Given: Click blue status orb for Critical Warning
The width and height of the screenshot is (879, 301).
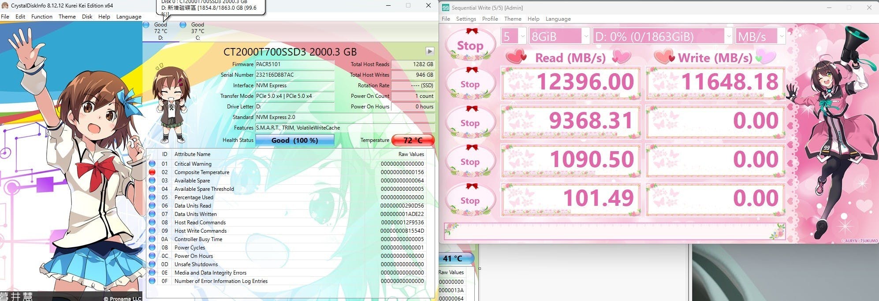Looking at the screenshot, I should point(152,164).
